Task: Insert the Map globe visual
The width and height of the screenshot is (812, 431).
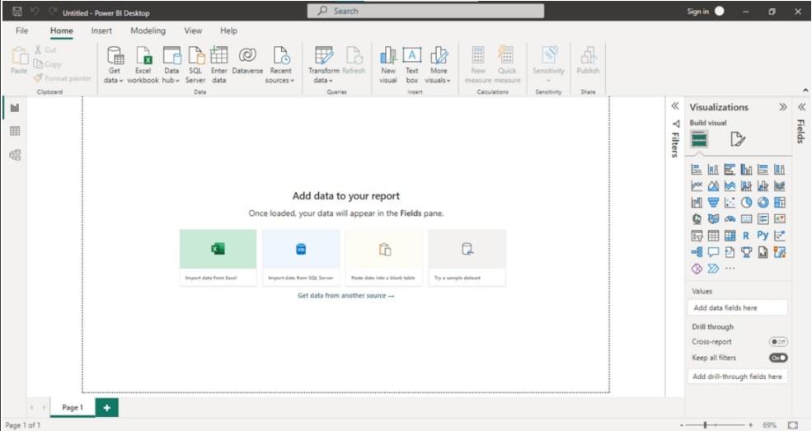Action: pyautogui.click(x=697, y=219)
